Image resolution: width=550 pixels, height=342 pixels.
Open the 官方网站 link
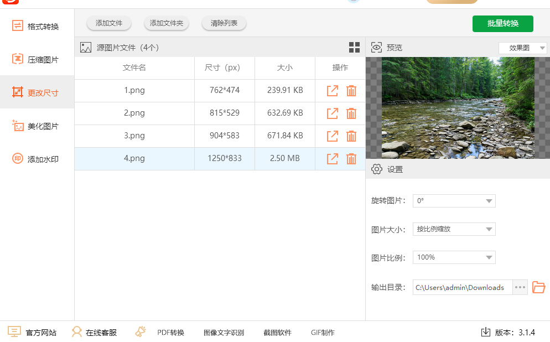click(41, 333)
